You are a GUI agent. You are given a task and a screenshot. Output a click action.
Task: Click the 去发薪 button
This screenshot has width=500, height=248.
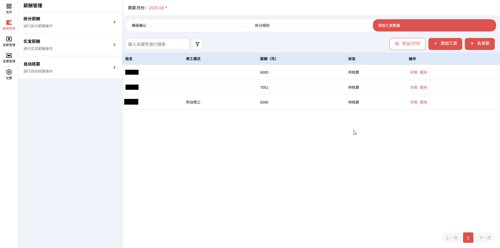coord(480,44)
